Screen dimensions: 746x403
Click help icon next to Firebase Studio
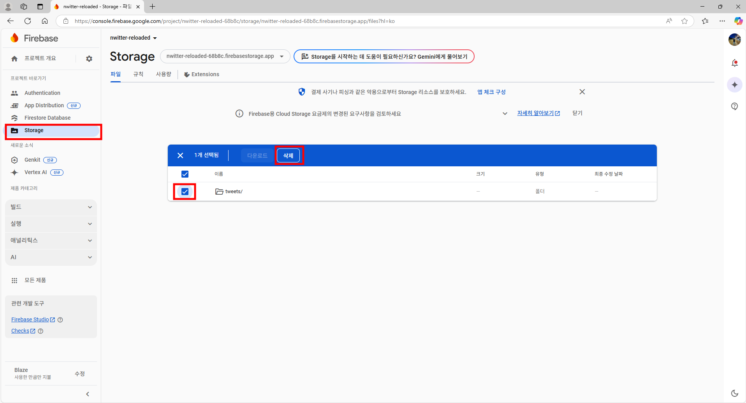click(x=60, y=320)
